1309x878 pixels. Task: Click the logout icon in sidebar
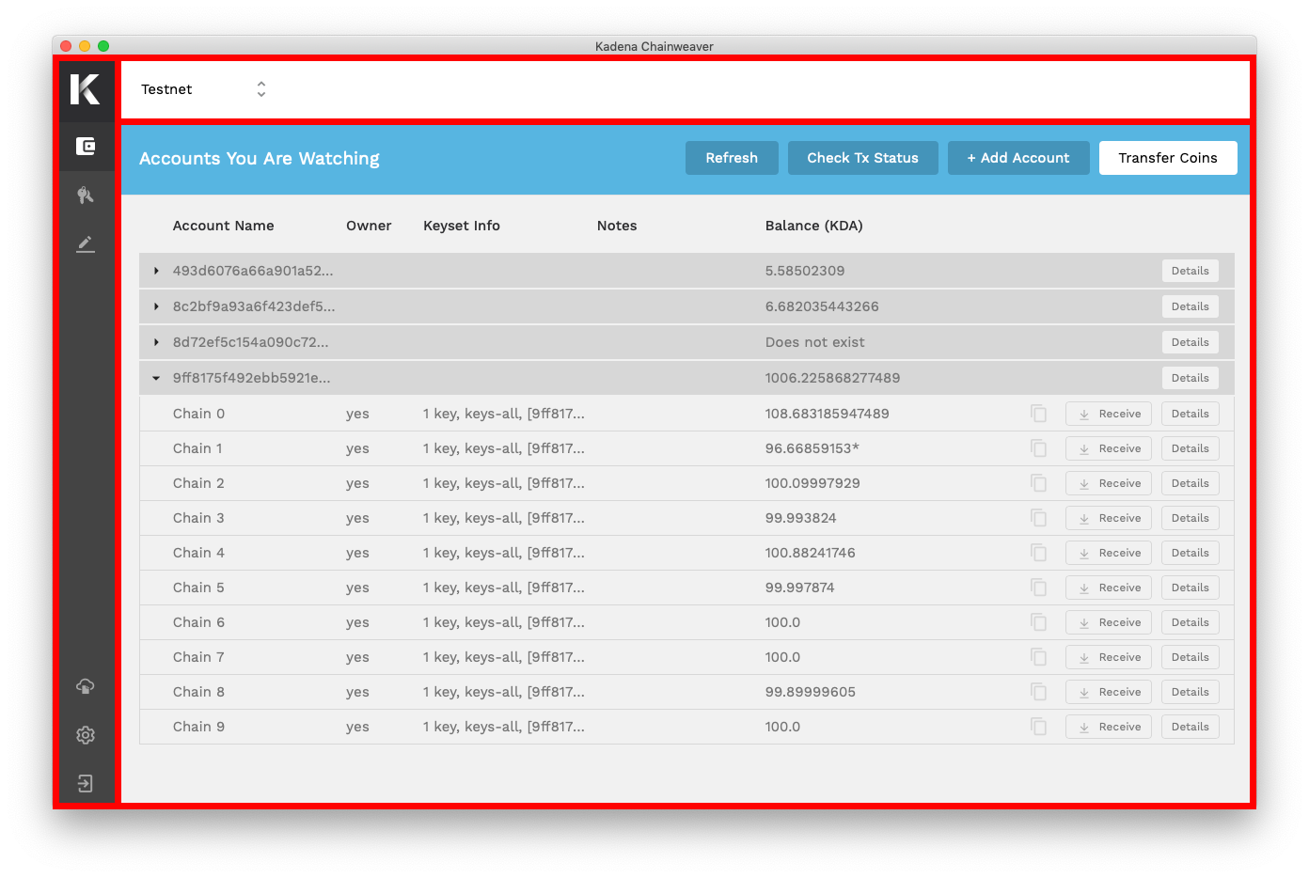pos(86,784)
